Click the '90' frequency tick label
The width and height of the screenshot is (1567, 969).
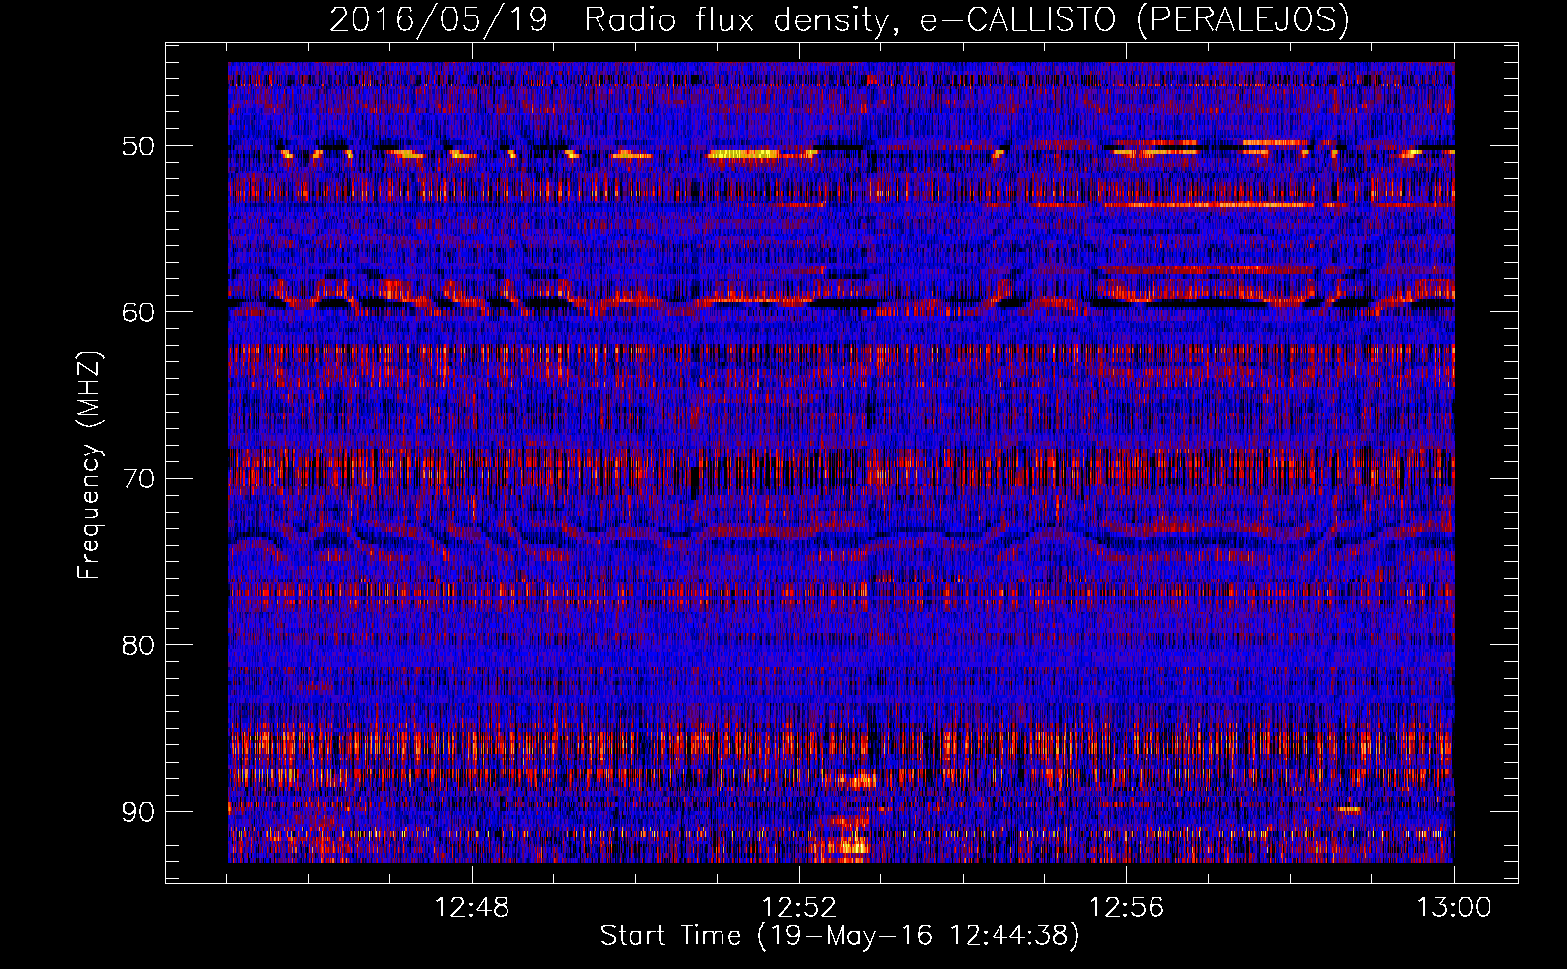138,811
